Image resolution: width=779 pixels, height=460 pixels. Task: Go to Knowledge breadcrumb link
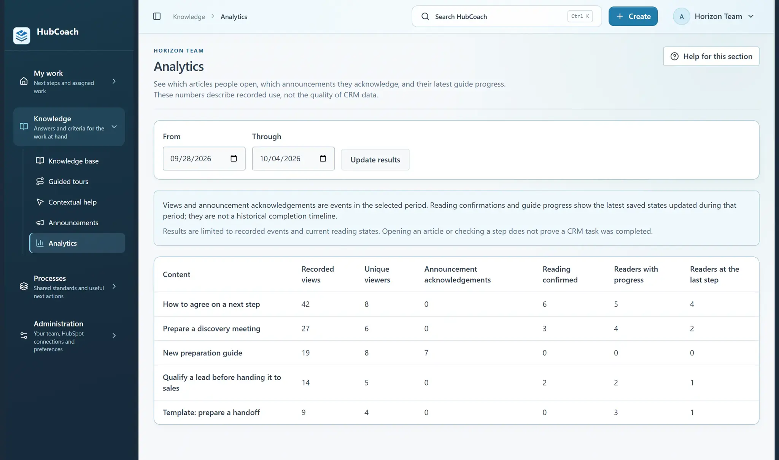[x=189, y=16]
